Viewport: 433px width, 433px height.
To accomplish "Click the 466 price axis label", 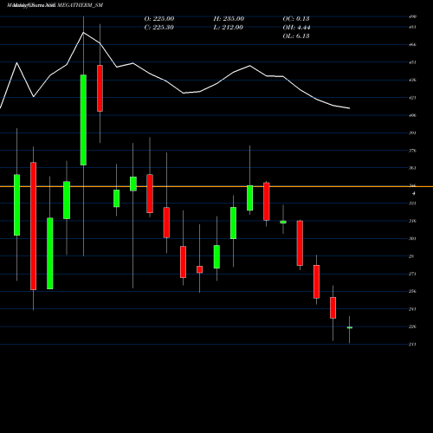I will 412,45.
